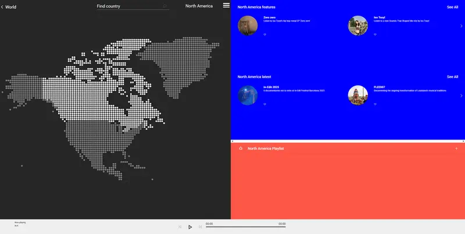Viewport: 465px width, 234px height.
Task: Click the divider scroll right arrow
Action: point(463,141)
